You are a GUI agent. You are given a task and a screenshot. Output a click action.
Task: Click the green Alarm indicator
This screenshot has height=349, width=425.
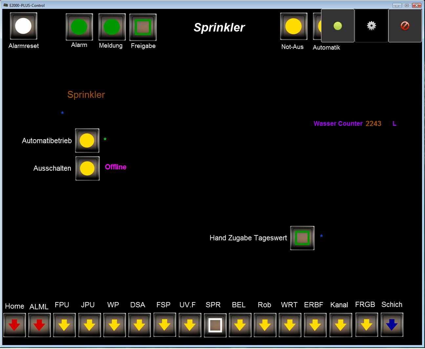click(x=79, y=27)
